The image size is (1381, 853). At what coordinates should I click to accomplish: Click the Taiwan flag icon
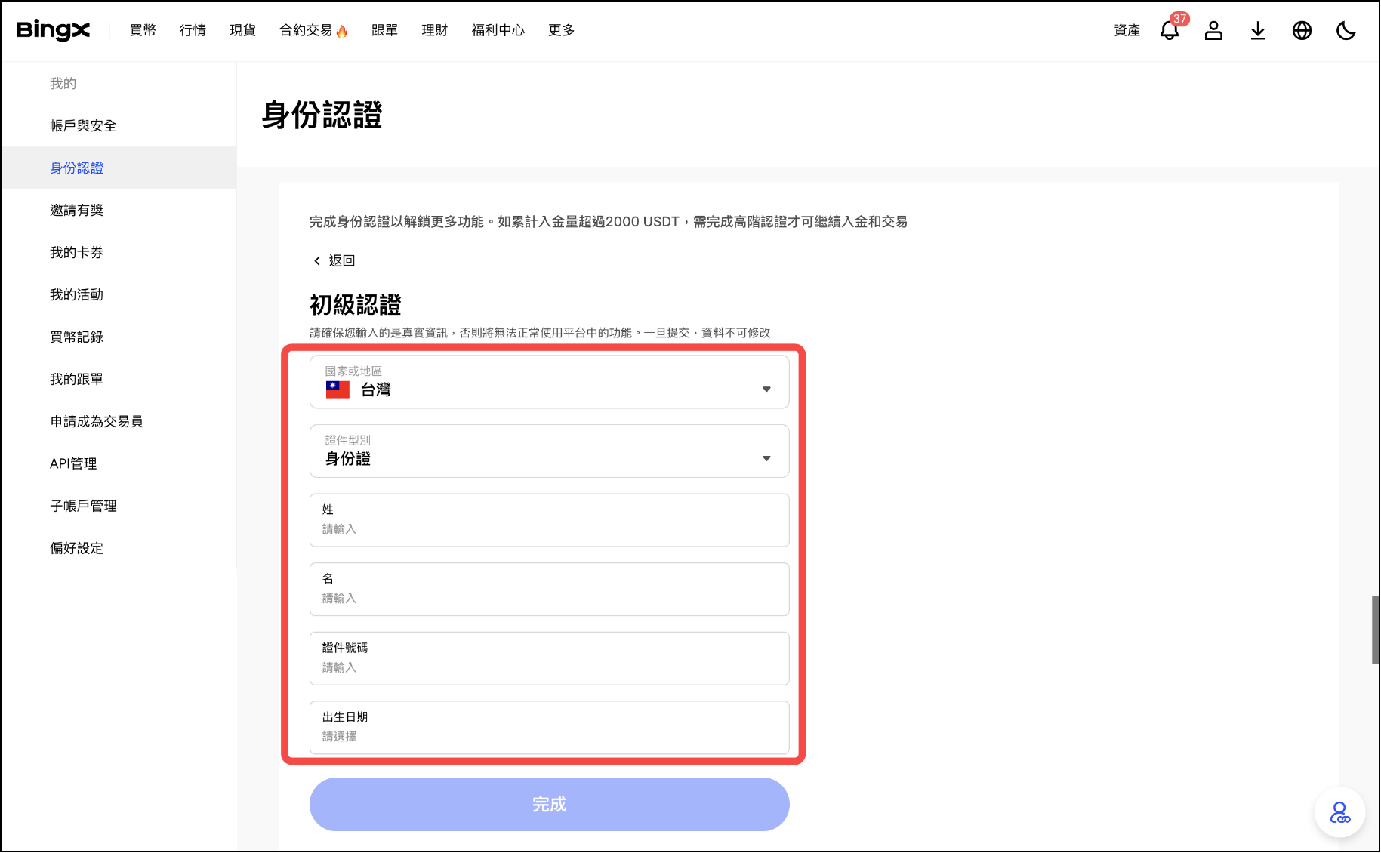[338, 390]
